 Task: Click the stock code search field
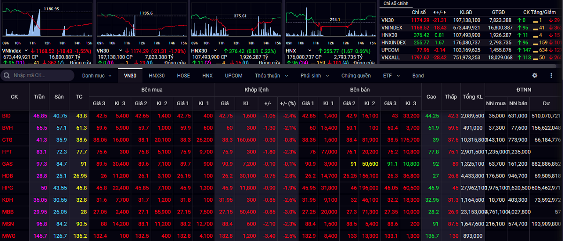coord(41,75)
